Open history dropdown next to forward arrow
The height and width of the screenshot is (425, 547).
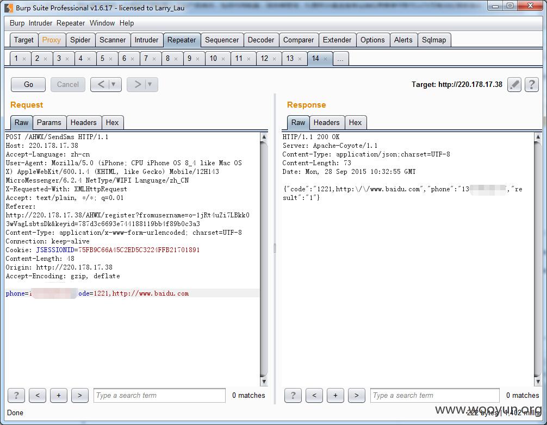coord(150,84)
